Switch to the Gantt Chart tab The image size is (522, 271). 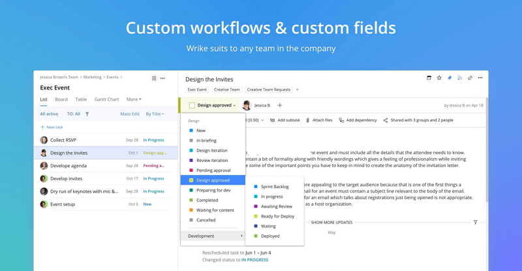(106, 99)
